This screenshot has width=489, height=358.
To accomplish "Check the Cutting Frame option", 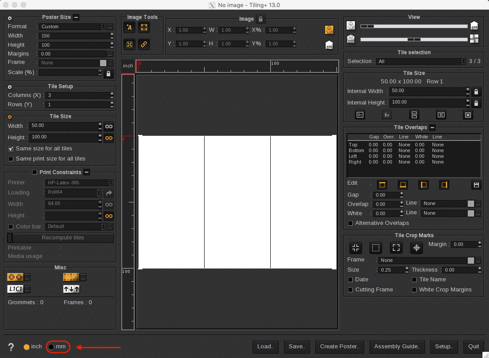I will (350, 290).
